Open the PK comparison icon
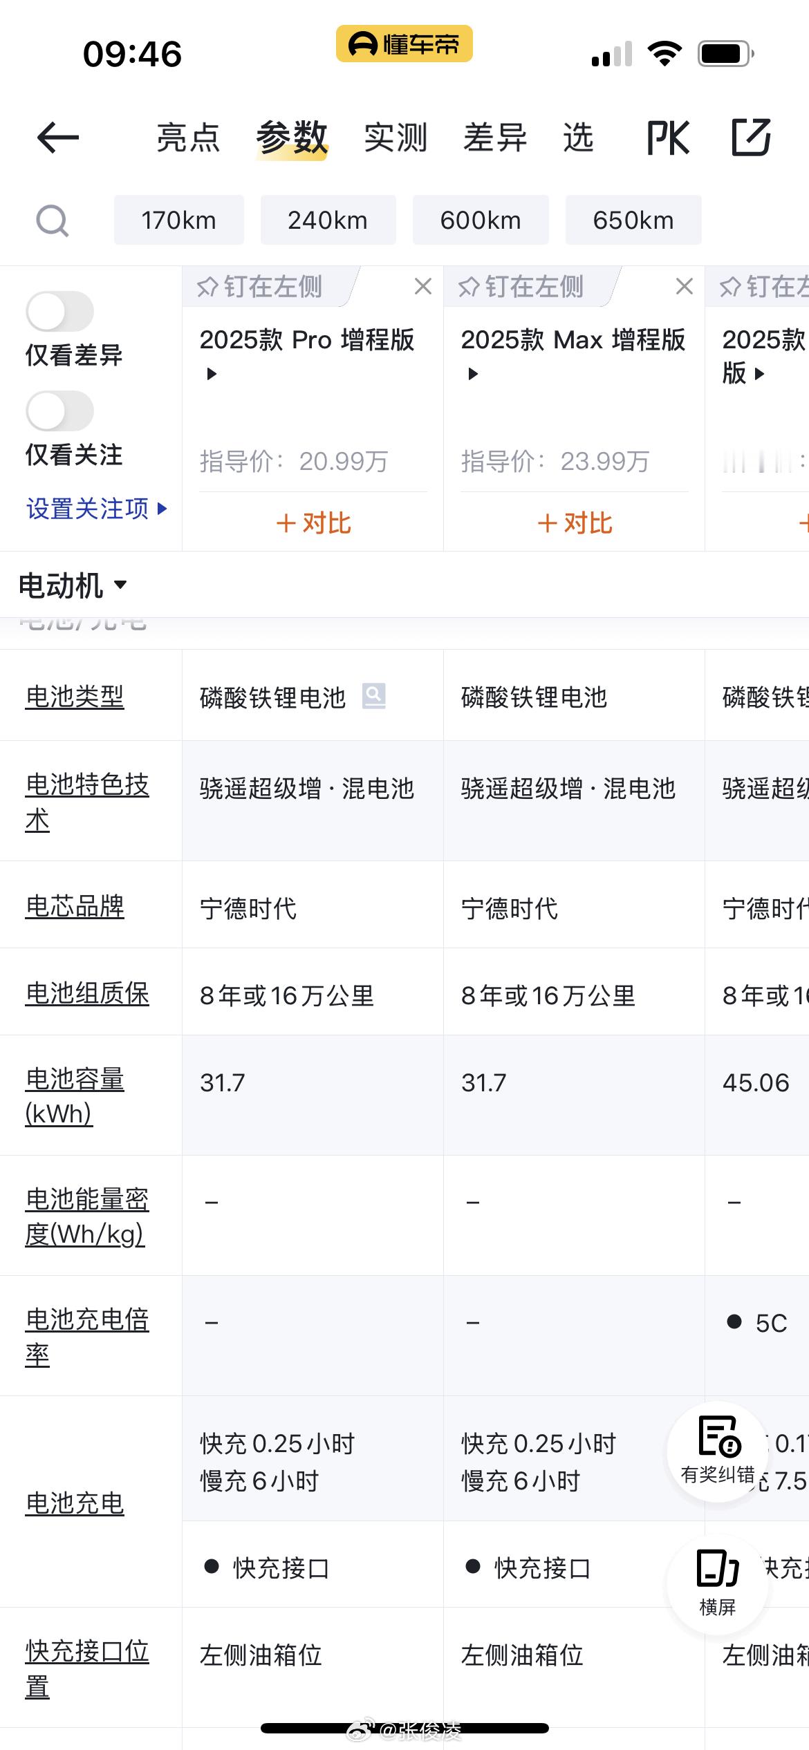The image size is (809, 1750). coord(668,138)
